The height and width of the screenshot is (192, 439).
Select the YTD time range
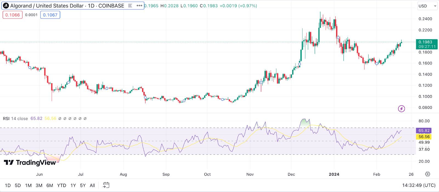62,185
